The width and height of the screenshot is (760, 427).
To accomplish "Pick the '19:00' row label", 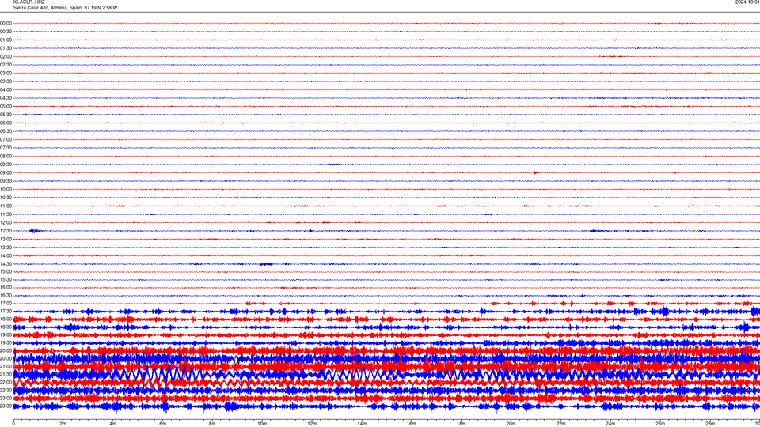I will (x=6, y=335).
